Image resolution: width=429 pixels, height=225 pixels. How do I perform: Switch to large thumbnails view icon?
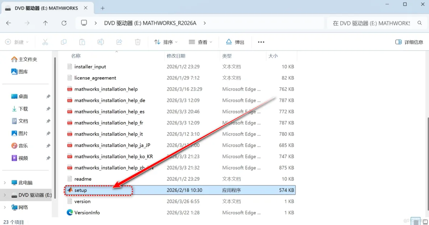click(425, 222)
